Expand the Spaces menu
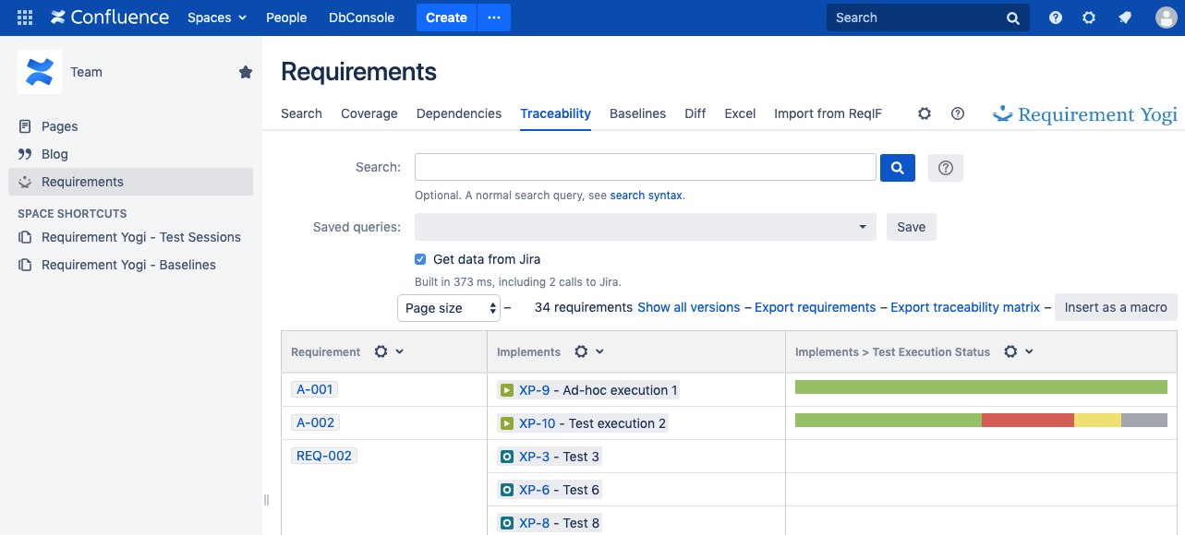The image size is (1185, 535). click(217, 18)
